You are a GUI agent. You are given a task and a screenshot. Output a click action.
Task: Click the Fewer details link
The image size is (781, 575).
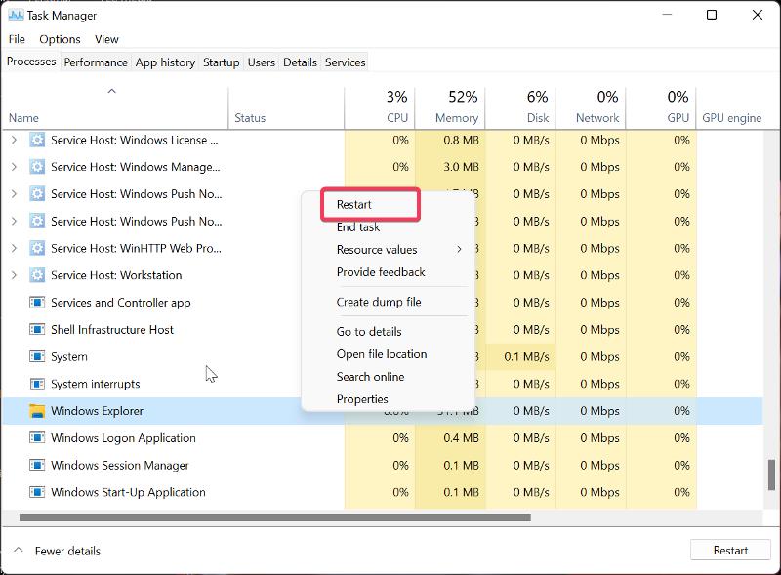tap(67, 551)
